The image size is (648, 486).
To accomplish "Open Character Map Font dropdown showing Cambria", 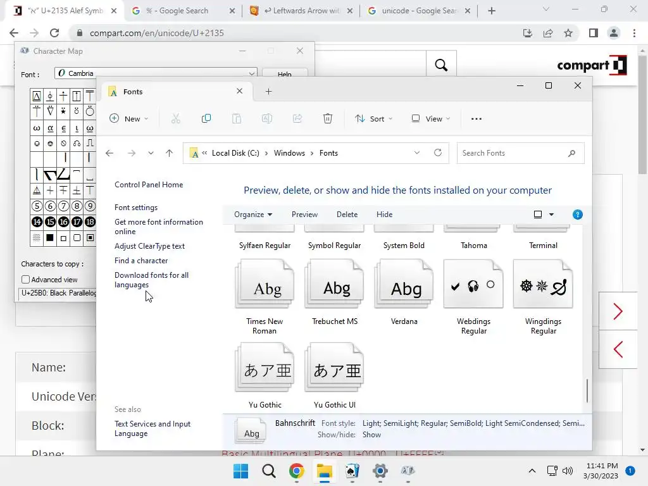I will click(x=156, y=73).
